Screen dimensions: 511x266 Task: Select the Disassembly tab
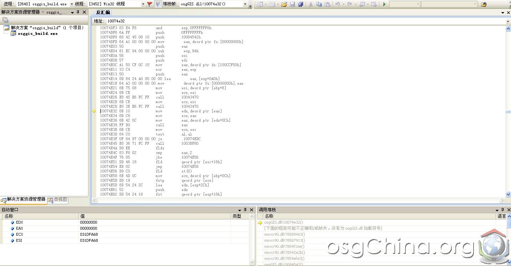tap(103, 12)
